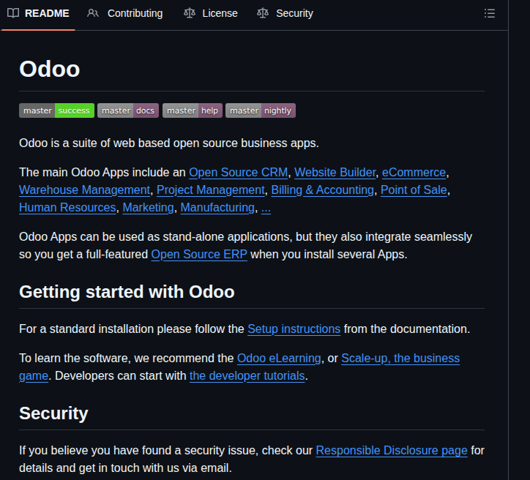This screenshot has width=530, height=480.
Task: Switch to the README tab
Action: pos(38,13)
